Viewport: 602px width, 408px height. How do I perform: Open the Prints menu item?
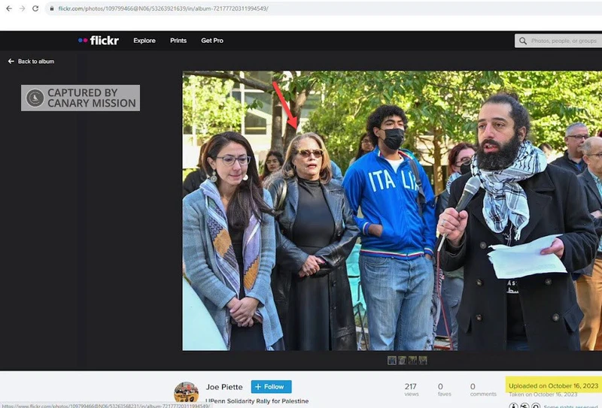point(178,41)
